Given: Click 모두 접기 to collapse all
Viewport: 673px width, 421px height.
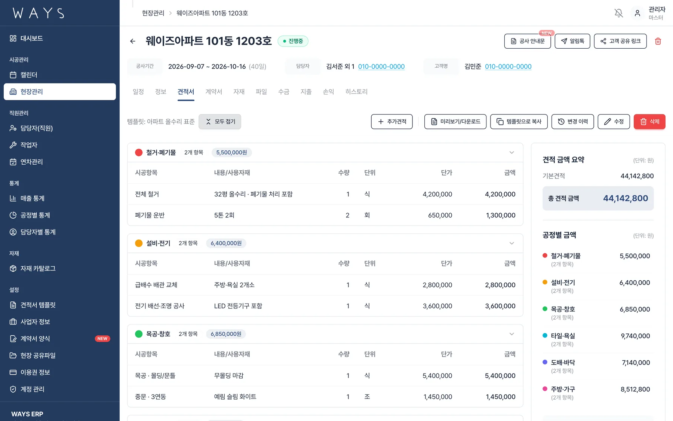Looking at the screenshot, I should tap(220, 122).
